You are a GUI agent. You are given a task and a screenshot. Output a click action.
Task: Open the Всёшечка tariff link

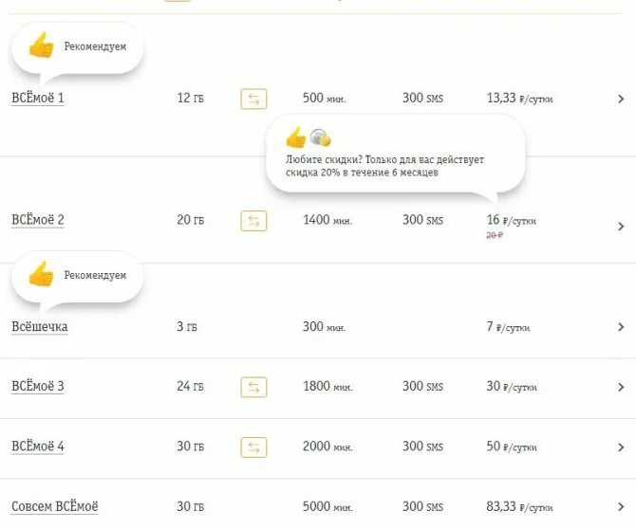tap(40, 327)
